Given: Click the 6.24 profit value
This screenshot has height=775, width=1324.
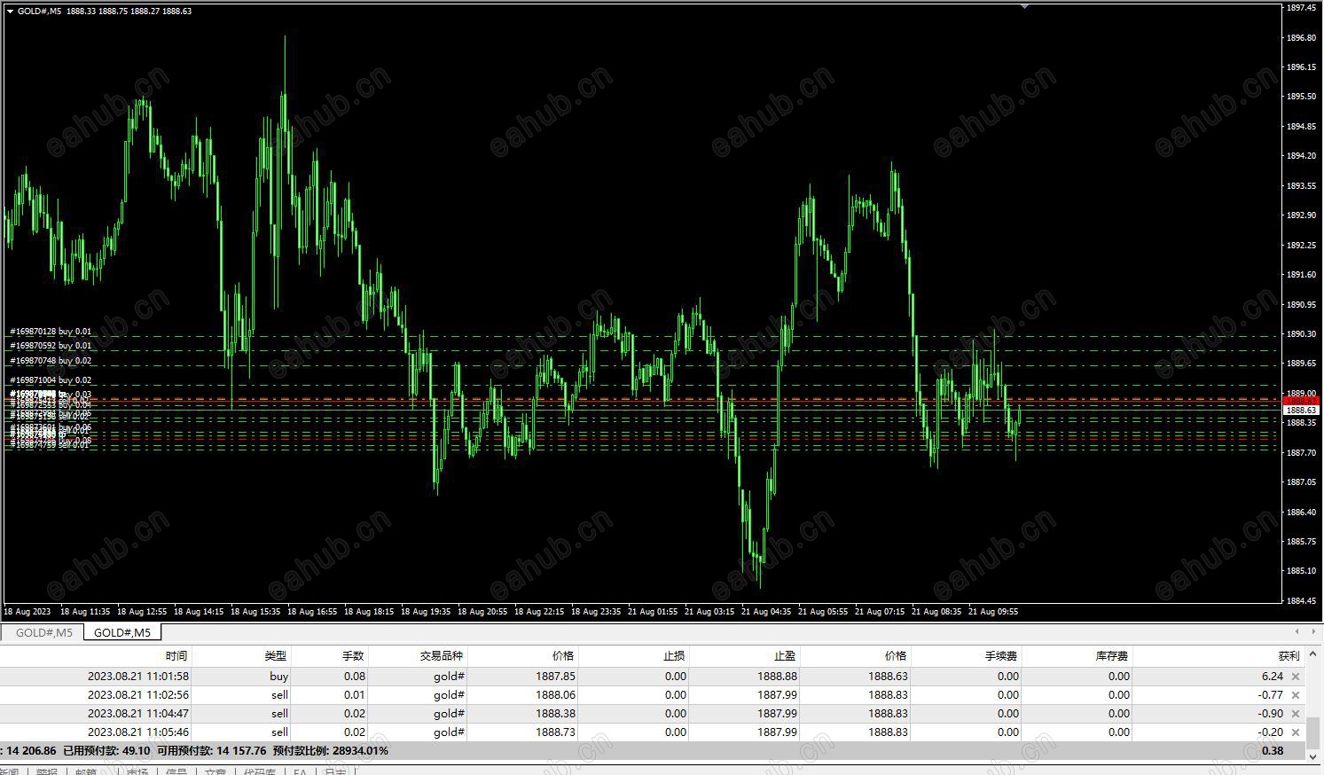Looking at the screenshot, I should [1272, 677].
